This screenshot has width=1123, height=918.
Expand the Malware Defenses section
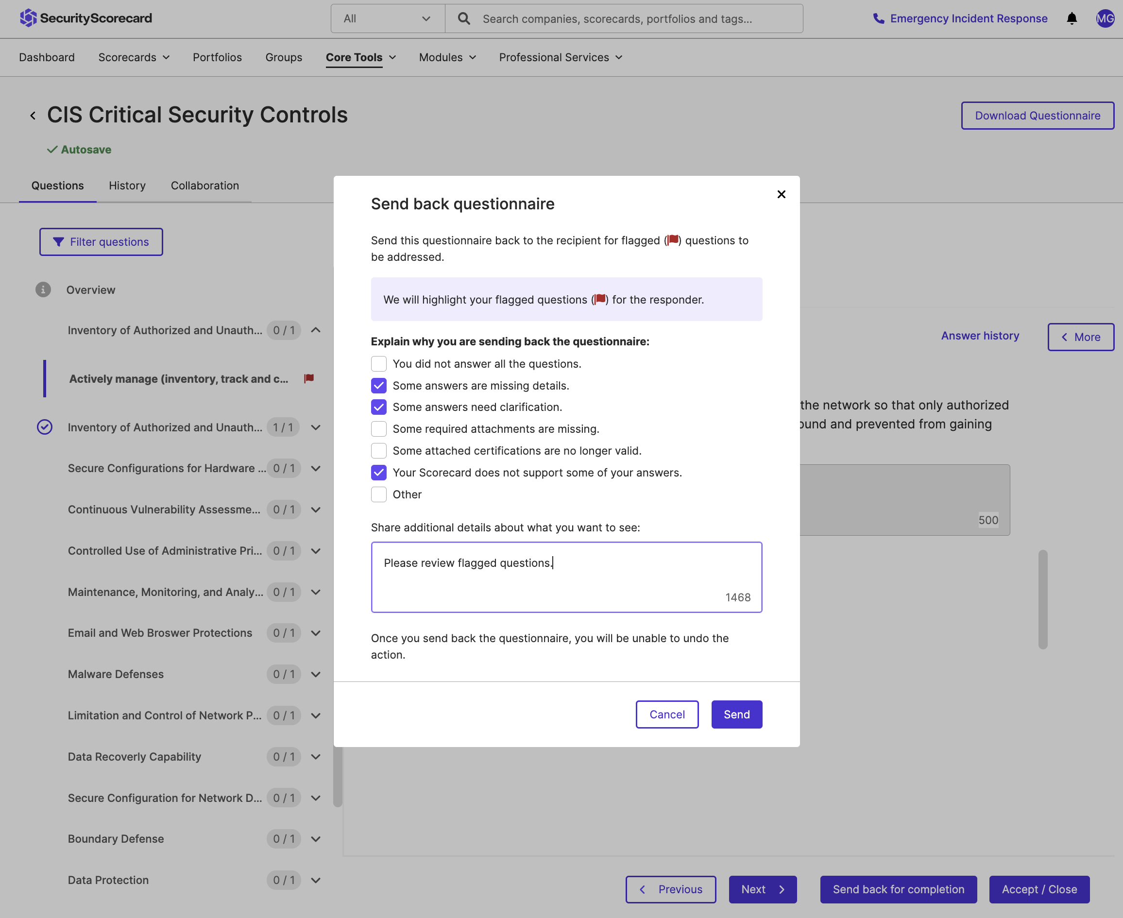point(316,674)
